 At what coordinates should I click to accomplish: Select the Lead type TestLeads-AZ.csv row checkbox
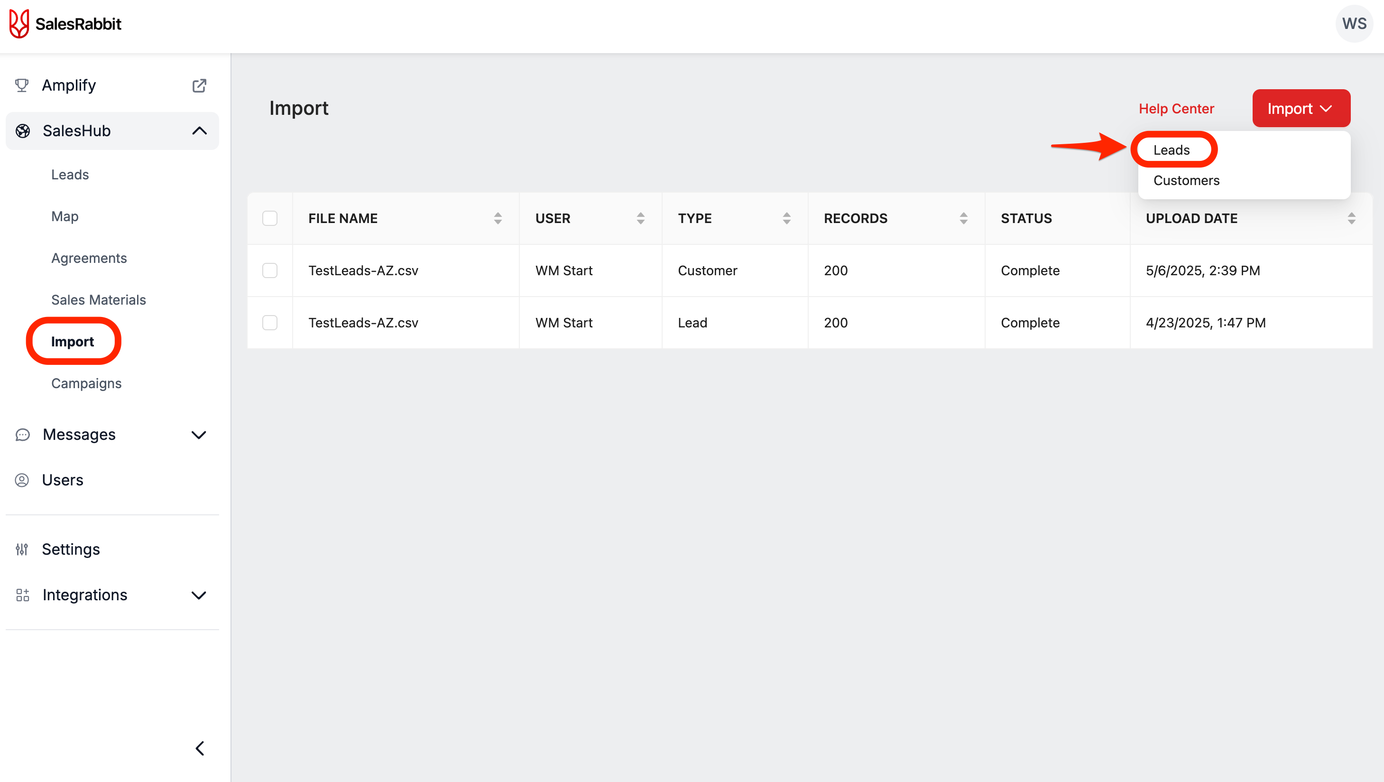click(270, 323)
